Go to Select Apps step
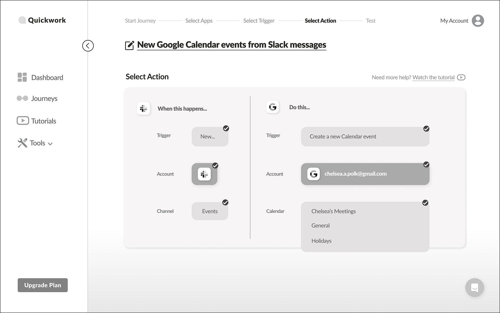Viewport: 500px width, 313px height. tap(199, 21)
